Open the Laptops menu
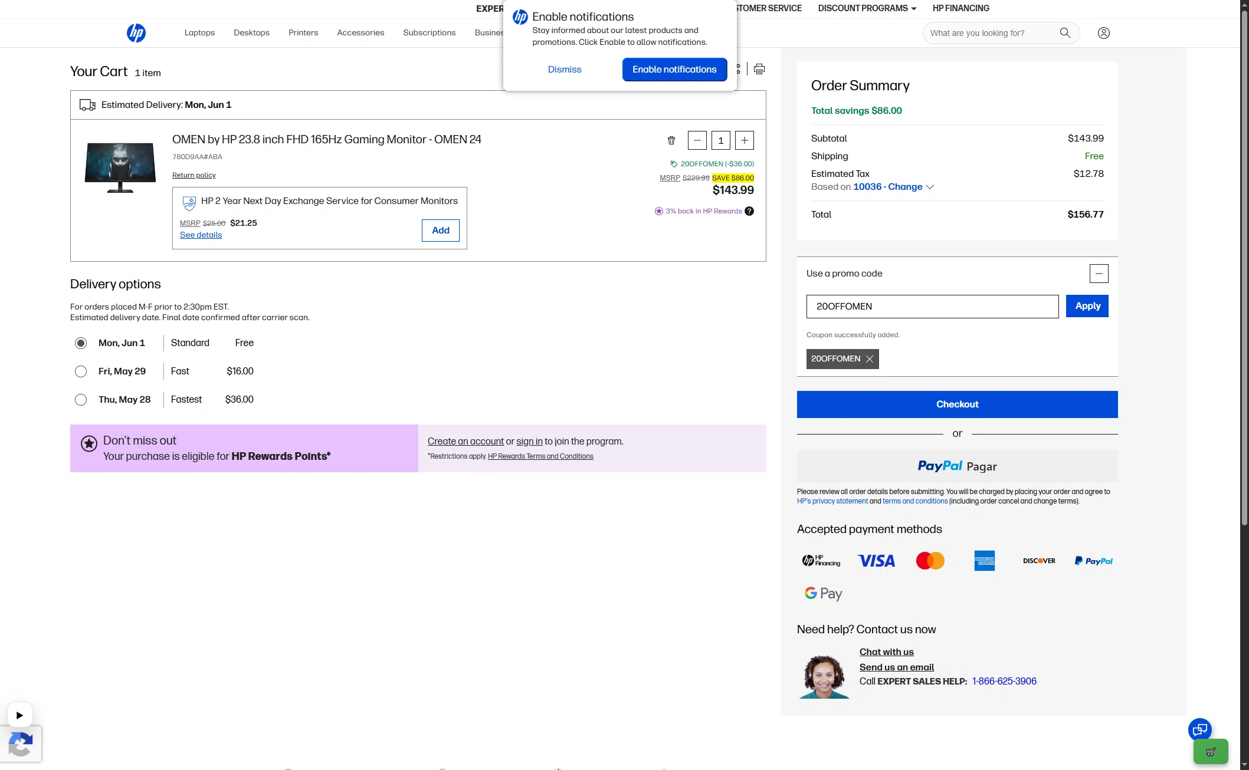 click(199, 32)
